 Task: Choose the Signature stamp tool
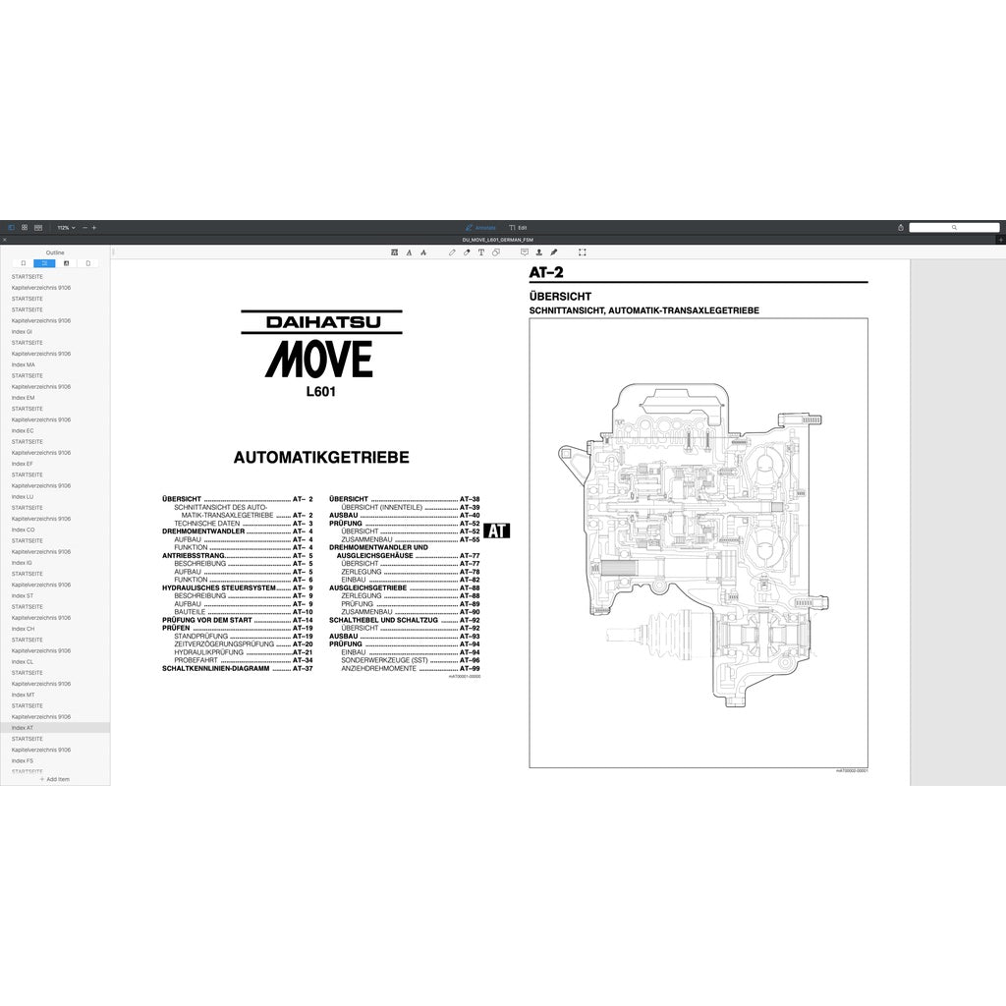(x=538, y=252)
